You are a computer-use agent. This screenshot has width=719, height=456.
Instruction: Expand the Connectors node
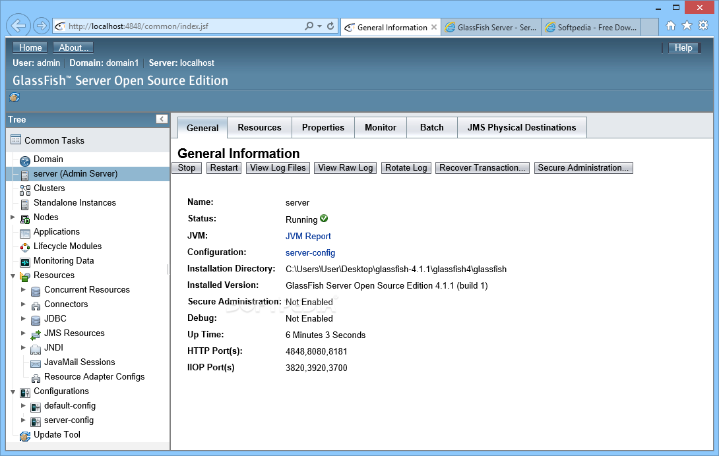23,304
